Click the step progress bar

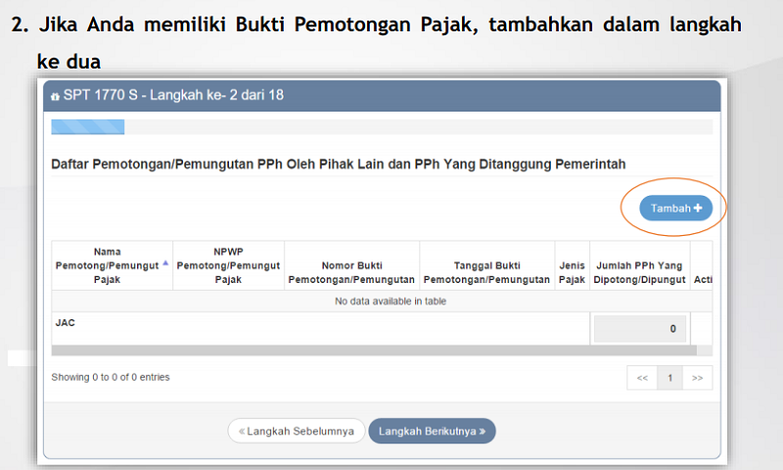point(88,126)
